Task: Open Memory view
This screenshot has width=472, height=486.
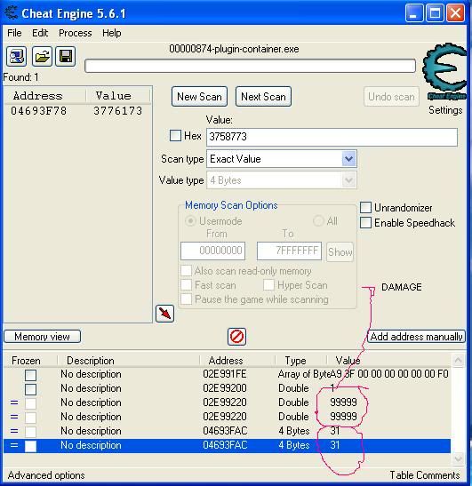Action: coord(42,337)
